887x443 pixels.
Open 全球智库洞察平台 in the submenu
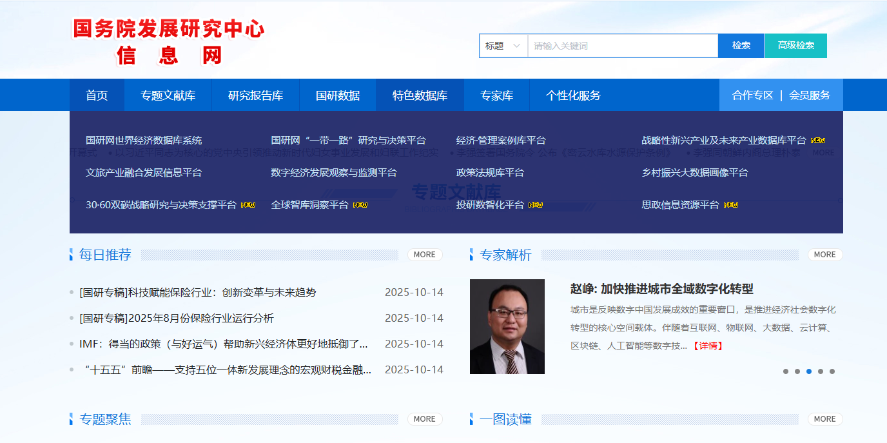pos(309,205)
